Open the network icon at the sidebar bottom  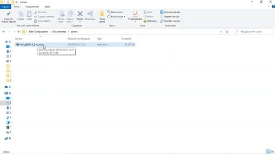click(x=6, y=139)
